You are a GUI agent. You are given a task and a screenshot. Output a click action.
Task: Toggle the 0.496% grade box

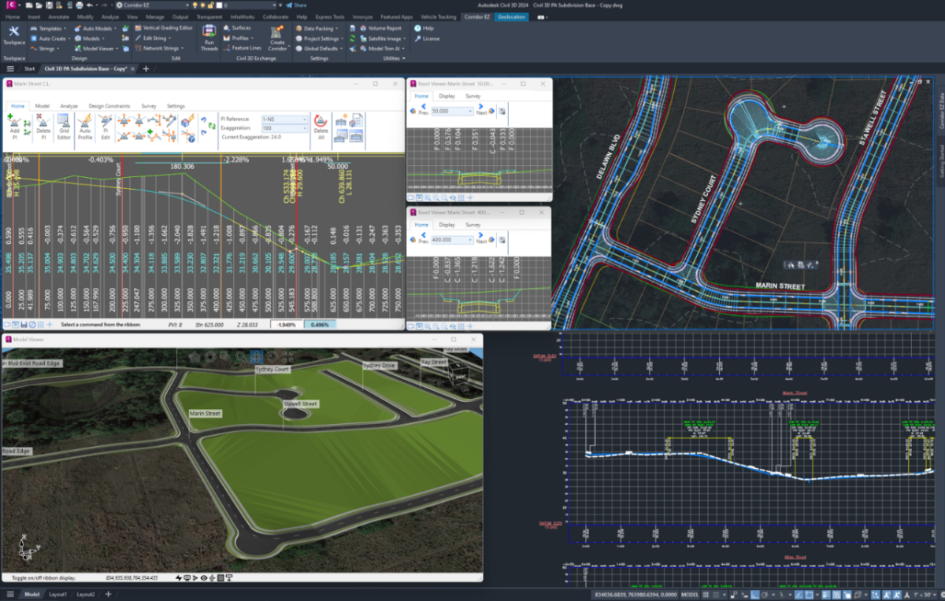tap(320, 324)
